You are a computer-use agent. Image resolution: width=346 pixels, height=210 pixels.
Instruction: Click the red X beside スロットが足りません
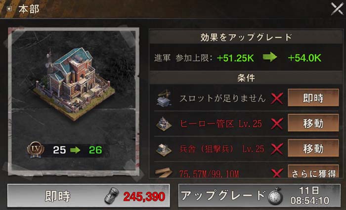277,99
